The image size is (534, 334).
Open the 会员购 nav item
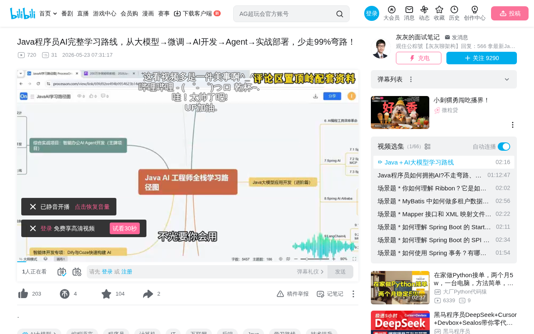[x=129, y=13]
